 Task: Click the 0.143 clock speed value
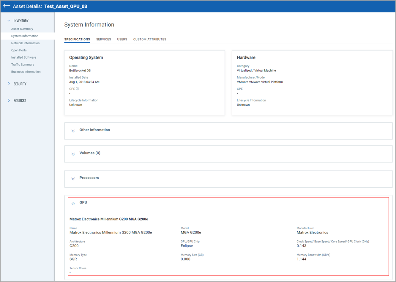coord(302,246)
